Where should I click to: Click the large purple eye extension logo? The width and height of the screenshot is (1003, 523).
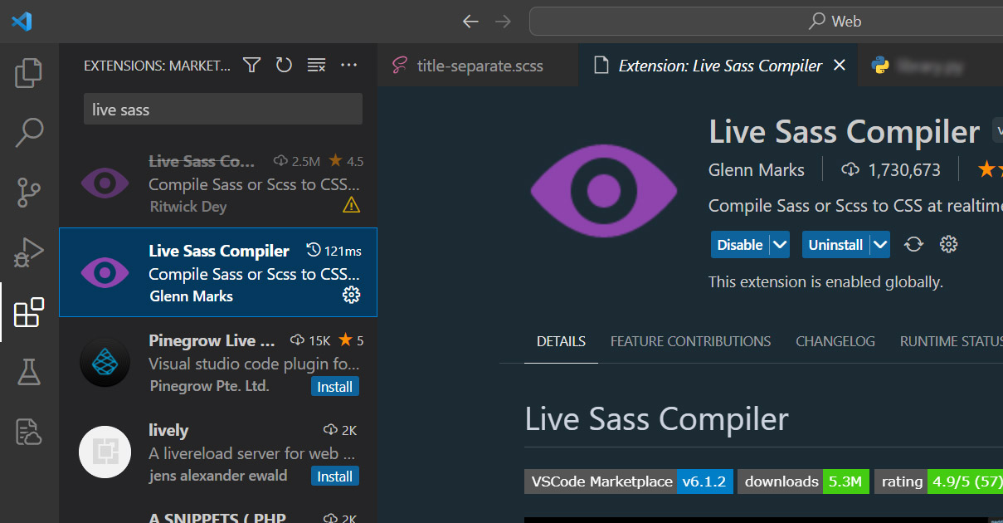coord(604,190)
